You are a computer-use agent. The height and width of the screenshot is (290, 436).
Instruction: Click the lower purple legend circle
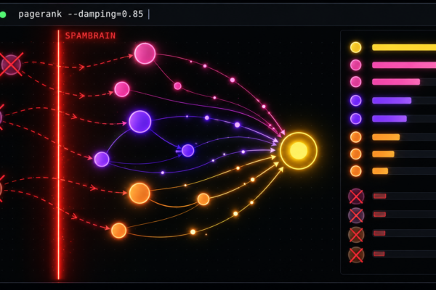355,119
